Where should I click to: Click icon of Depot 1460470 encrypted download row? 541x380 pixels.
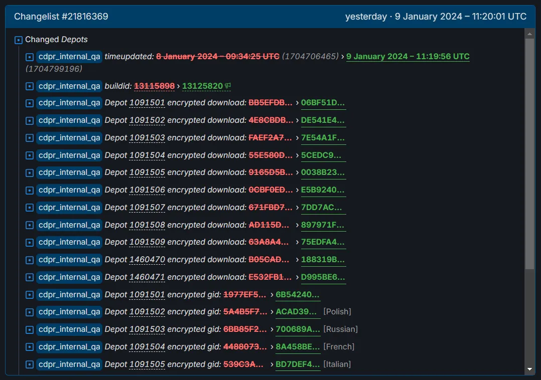tap(30, 260)
